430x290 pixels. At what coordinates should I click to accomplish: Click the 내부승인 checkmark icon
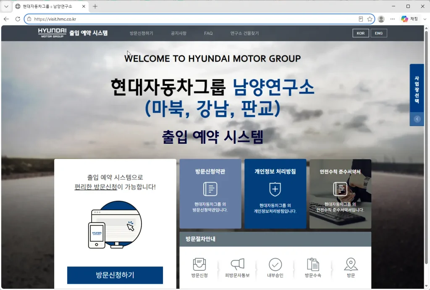click(x=275, y=264)
